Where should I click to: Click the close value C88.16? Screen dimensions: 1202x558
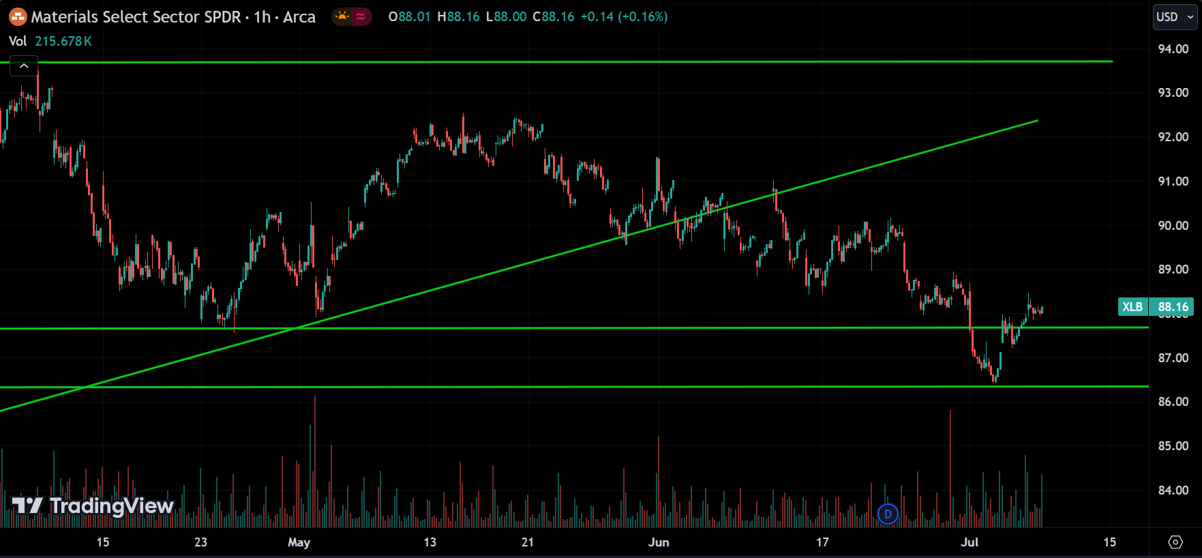553,16
